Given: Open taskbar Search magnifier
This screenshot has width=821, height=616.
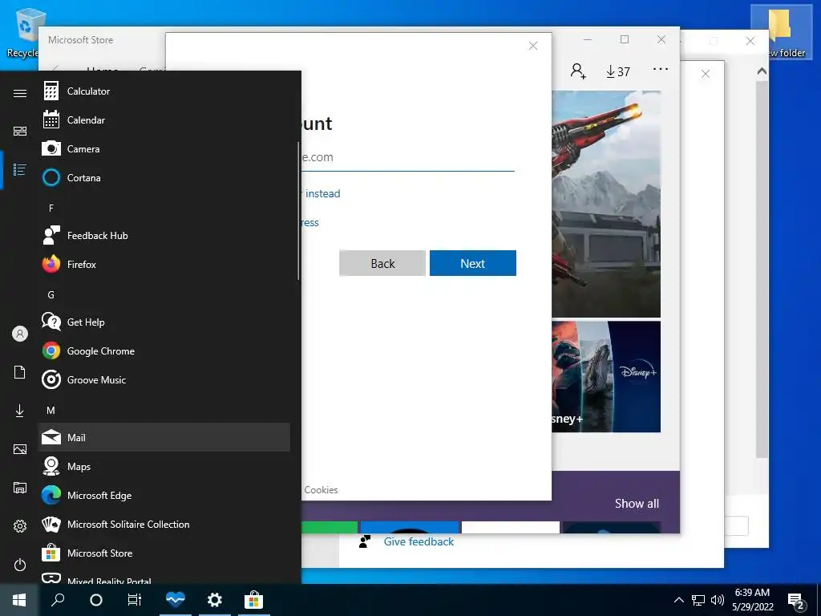Looking at the screenshot, I should click(x=58, y=600).
